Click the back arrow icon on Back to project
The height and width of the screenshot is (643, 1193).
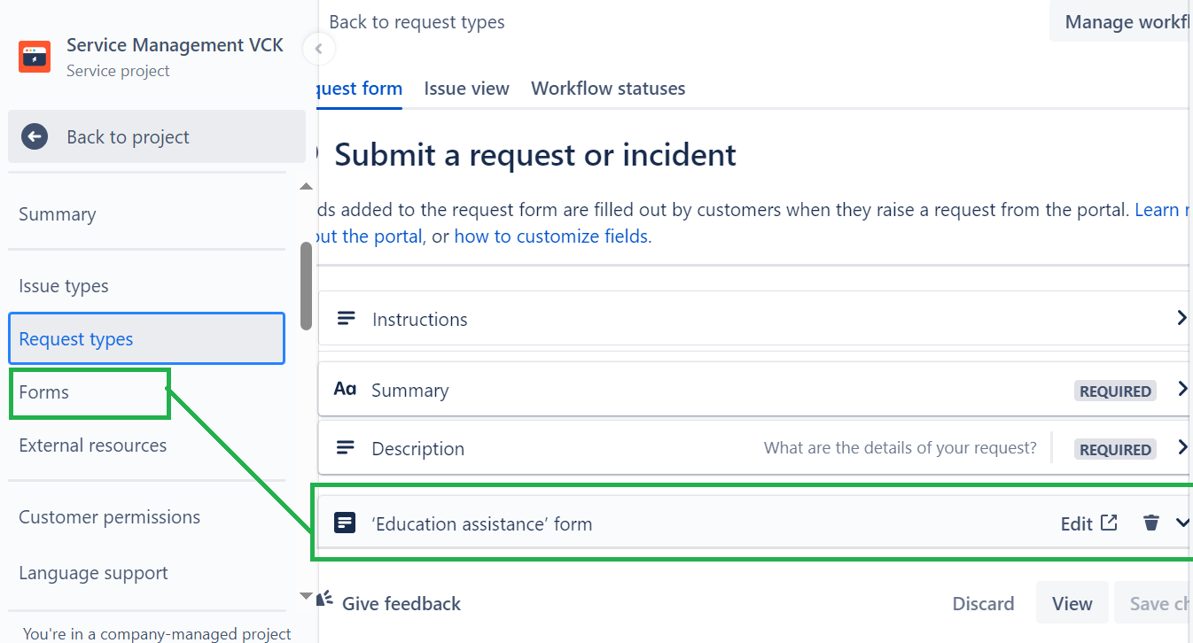[33, 136]
